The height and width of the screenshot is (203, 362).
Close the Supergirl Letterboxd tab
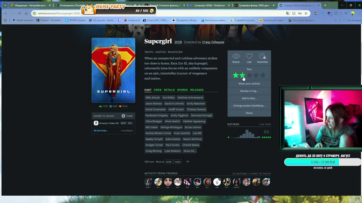point(319,5)
